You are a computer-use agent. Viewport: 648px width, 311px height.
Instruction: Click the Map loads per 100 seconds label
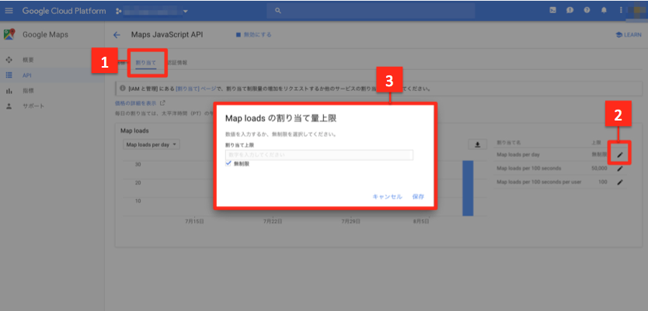(x=528, y=169)
